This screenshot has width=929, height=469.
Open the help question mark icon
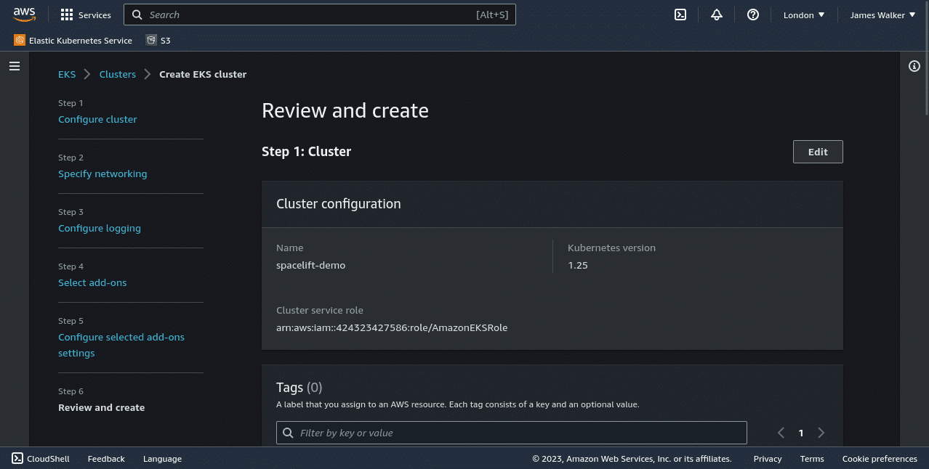752,15
